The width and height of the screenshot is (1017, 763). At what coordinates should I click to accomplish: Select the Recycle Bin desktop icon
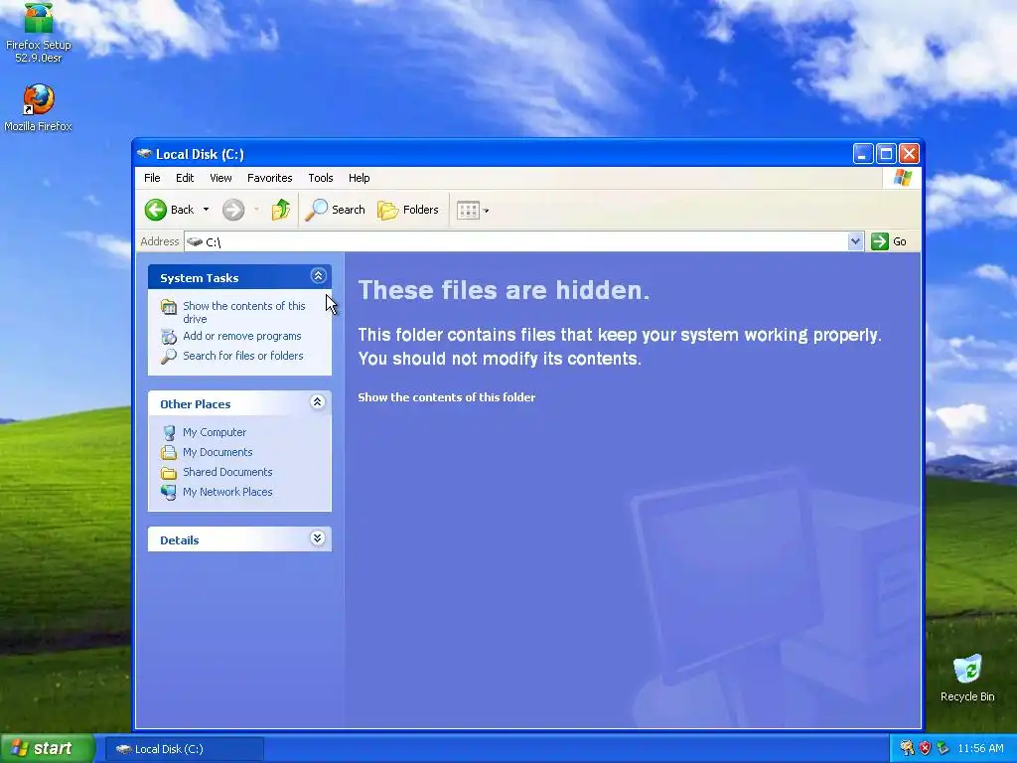967,679
